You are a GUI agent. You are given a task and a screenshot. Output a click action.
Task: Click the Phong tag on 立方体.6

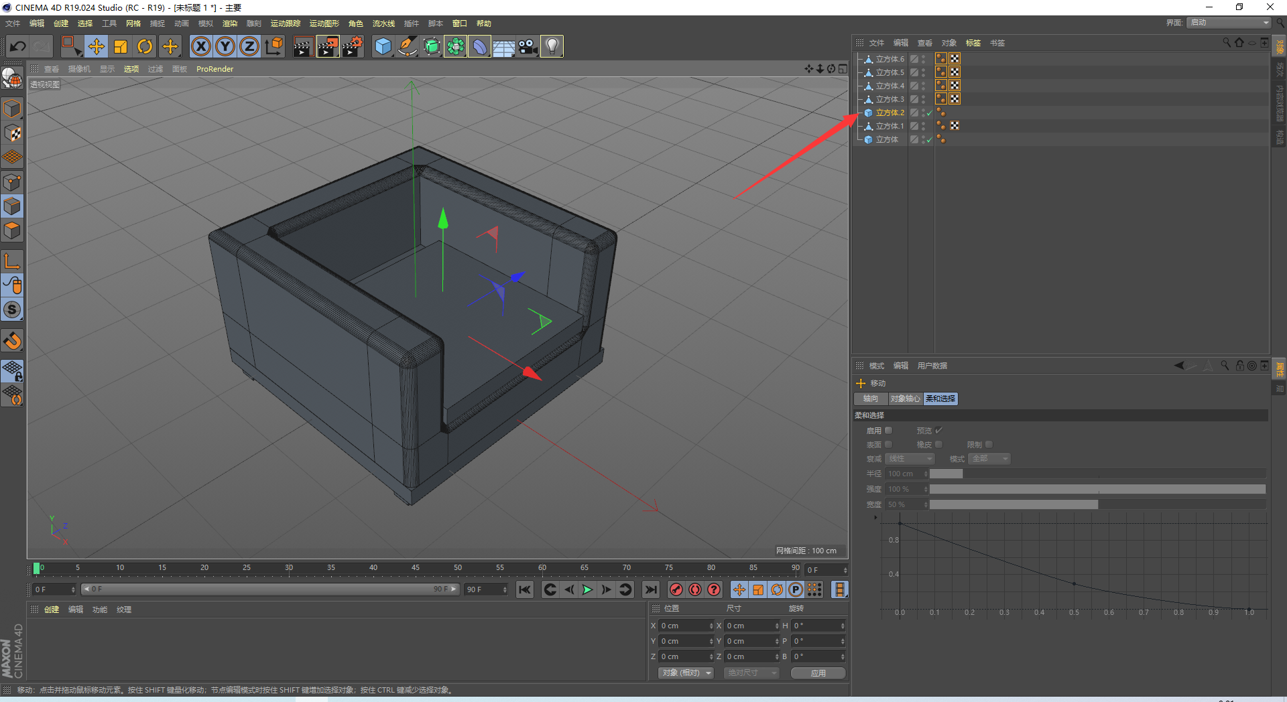(x=941, y=59)
